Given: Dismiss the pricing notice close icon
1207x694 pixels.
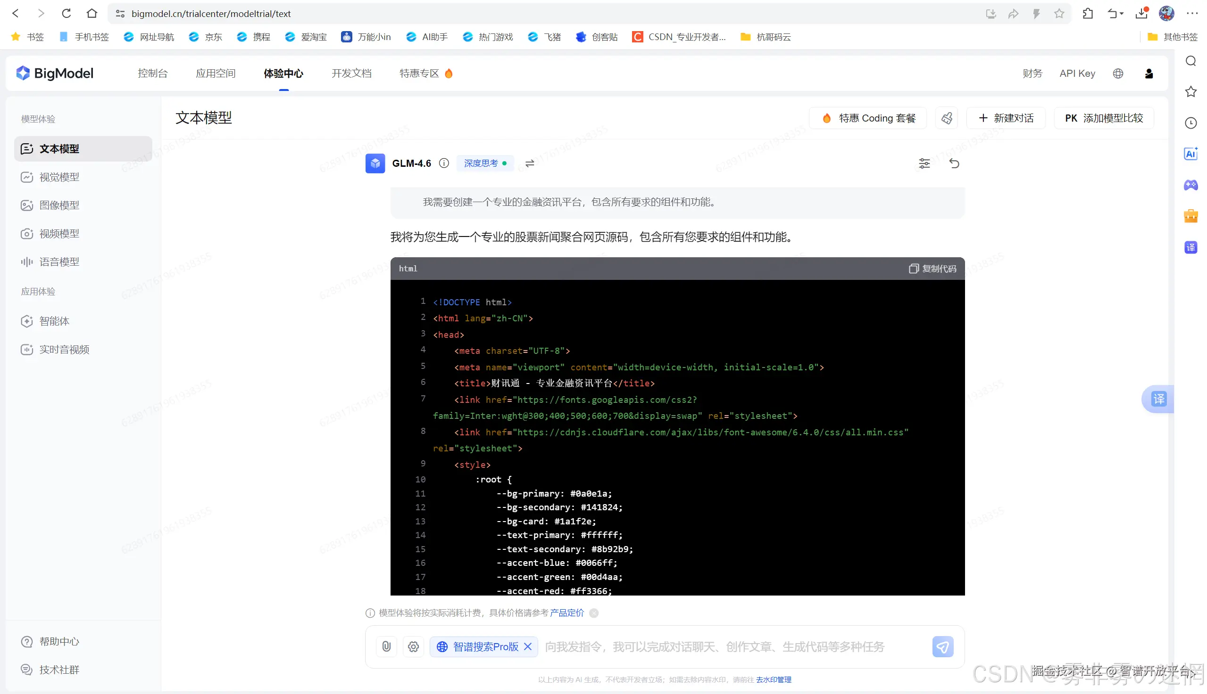Looking at the screenshot, I should pyautogui.click(x=593, y=613).
